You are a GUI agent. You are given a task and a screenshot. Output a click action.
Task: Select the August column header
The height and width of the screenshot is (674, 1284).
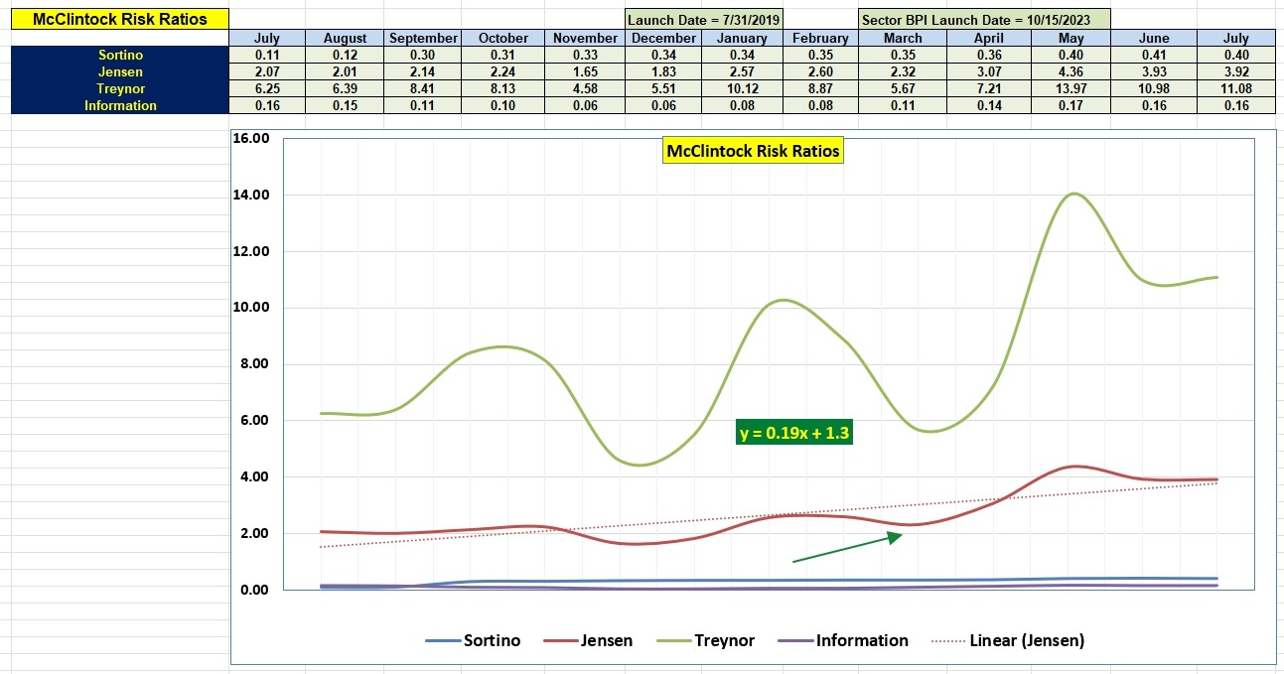tap(346, 38)
